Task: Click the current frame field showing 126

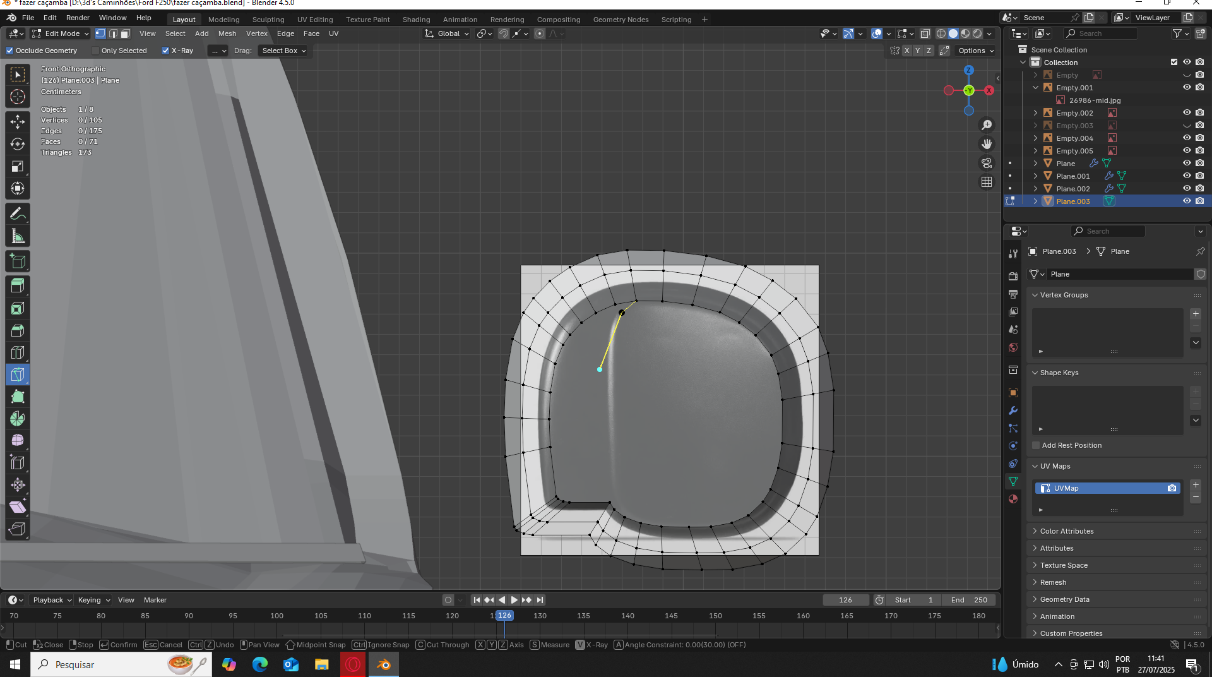Action: 846,600
